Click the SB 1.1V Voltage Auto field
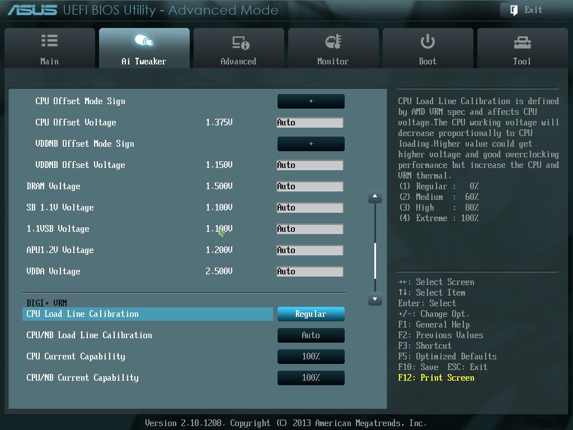The width and height of the screenshot is (573, 430). point(310,208)
